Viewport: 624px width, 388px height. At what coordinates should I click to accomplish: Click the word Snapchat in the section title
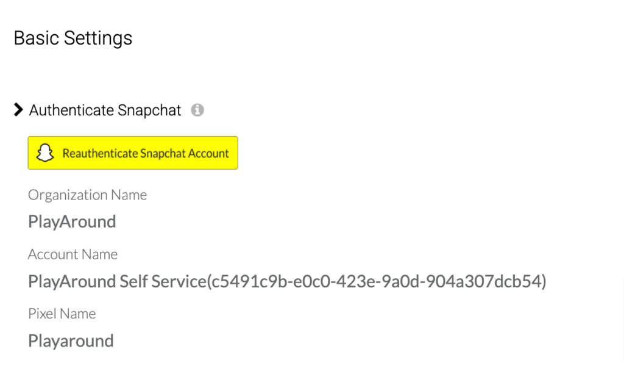click(149, 110)
